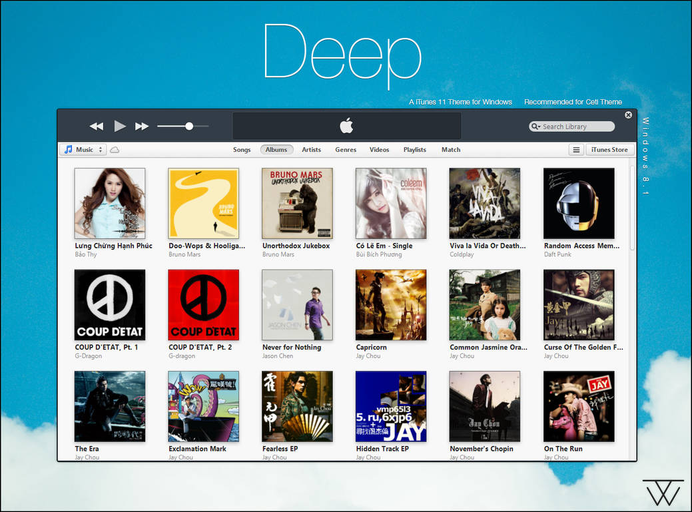Open the list view options icon

pos(575,150)
